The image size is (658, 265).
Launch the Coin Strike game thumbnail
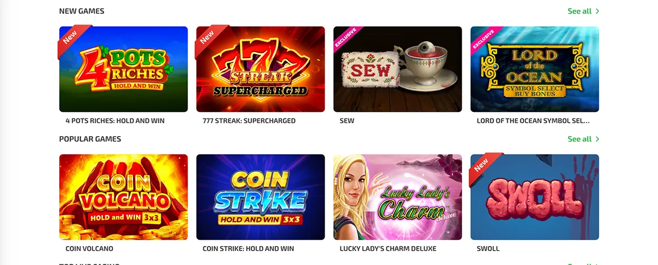pos(260,197)
